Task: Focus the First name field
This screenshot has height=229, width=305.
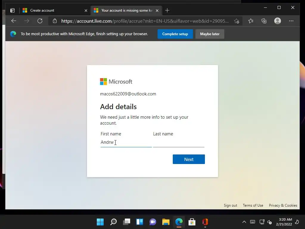Action: point(126,142)
